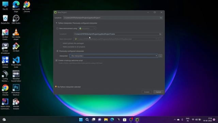This screenshot has width=218, height=123.
Task: Open interpreter add options button
Action: [160, 56]
